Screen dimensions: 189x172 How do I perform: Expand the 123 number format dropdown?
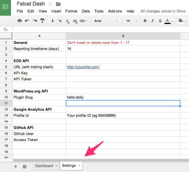click(x=83, y=21)
